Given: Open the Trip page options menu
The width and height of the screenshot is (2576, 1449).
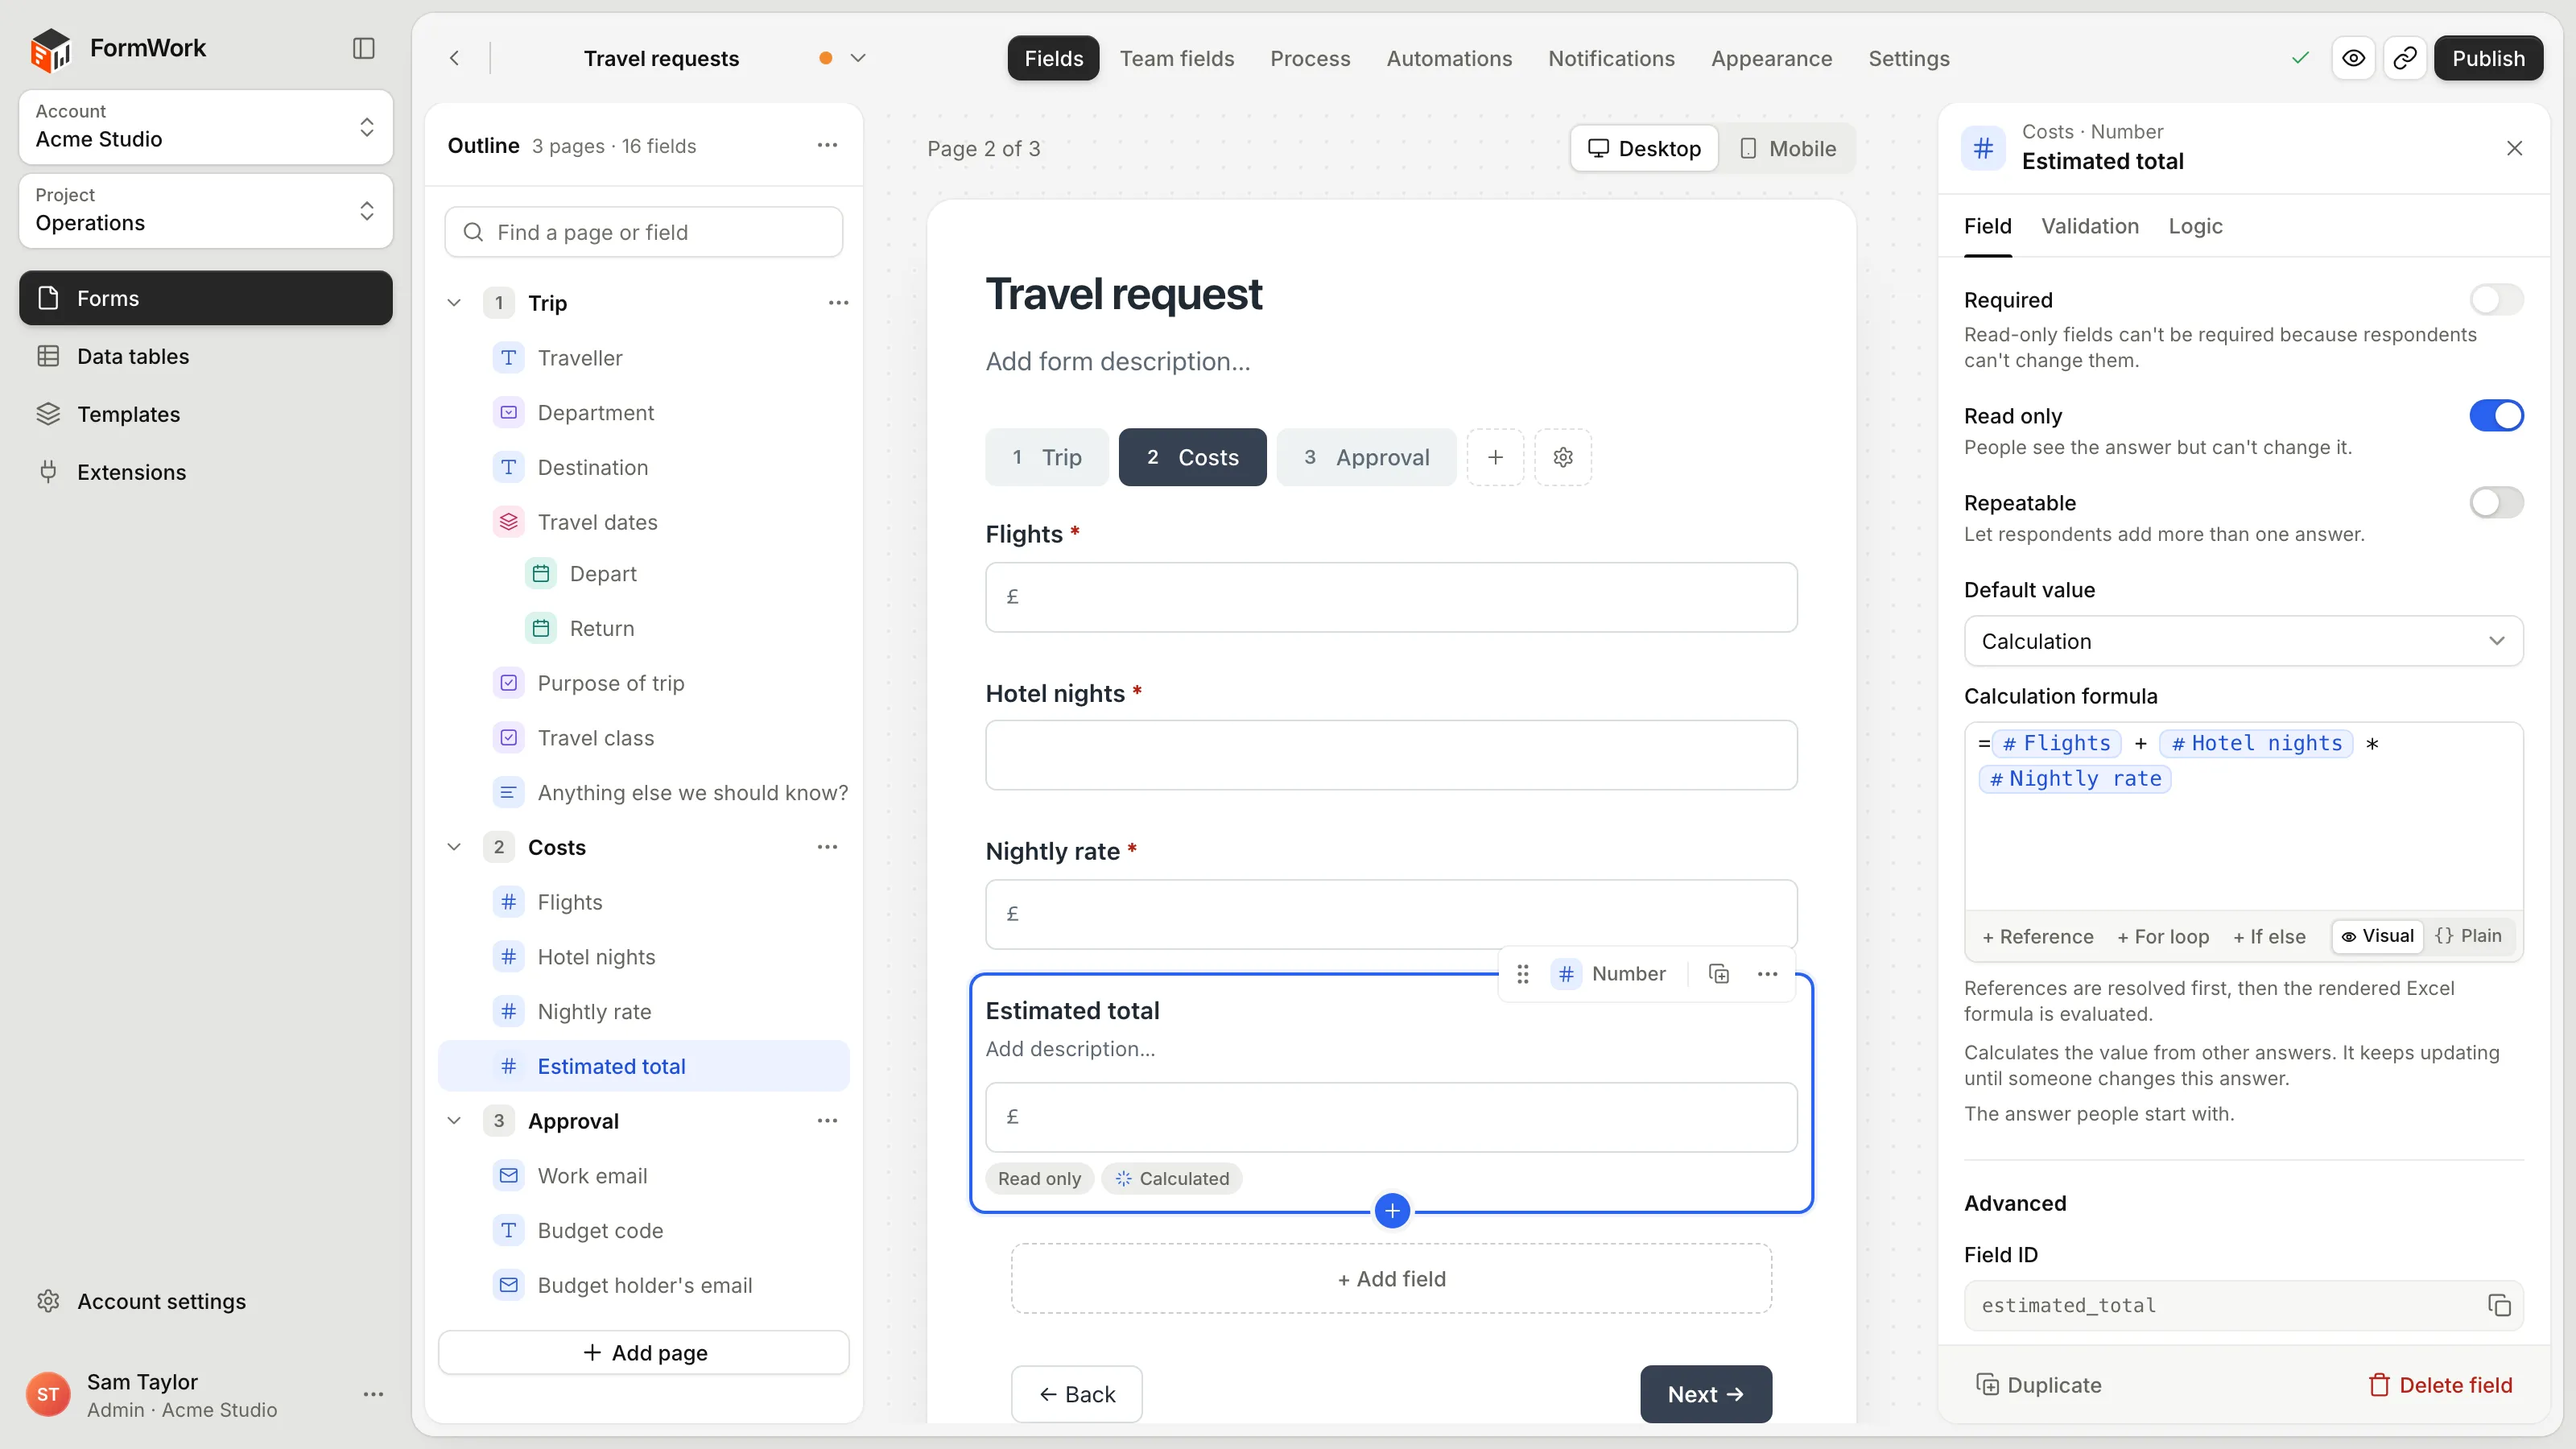Looking at the screenshot, I should pyautogui.click(x=838, y=302).
